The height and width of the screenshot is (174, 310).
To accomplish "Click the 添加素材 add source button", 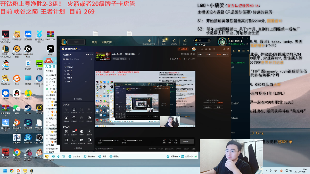I will click(x=78, y=99).
